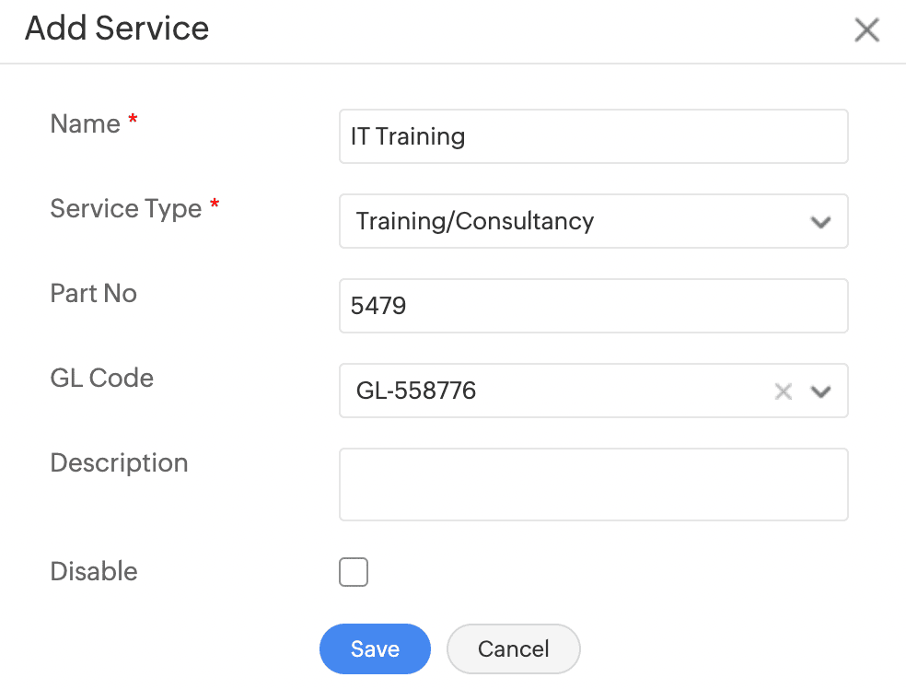
Task: Click into the empty Description box
Action: click(x=593, y=485)
